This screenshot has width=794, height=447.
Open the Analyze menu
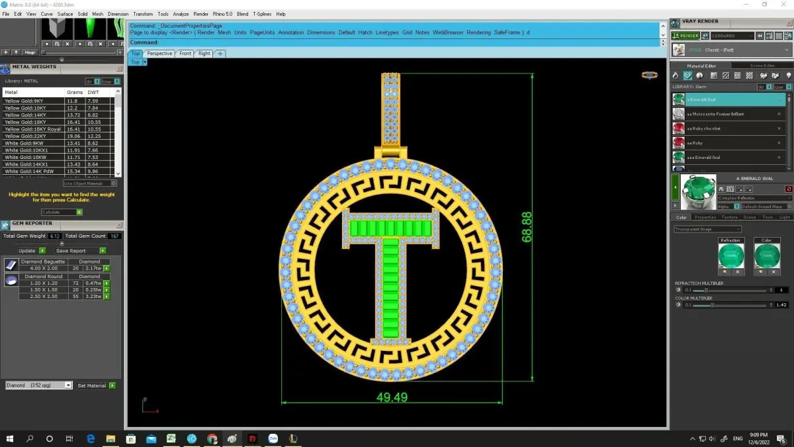(x=181, y=14)
